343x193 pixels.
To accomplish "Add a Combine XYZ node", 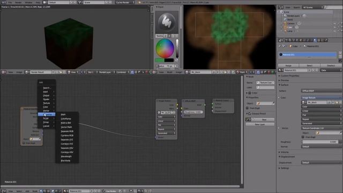I will [x=67, y=144].
